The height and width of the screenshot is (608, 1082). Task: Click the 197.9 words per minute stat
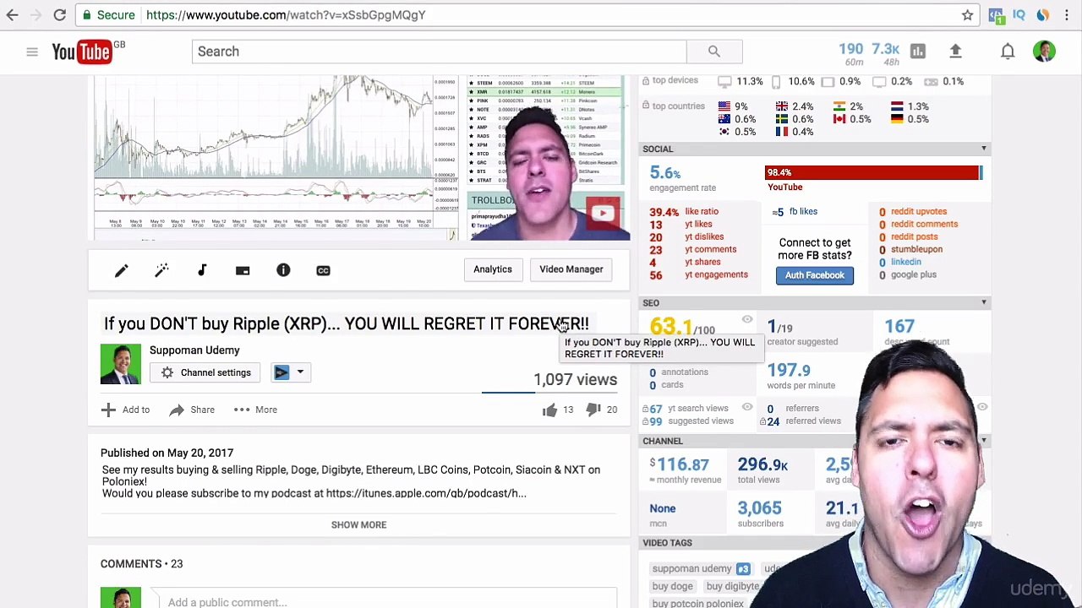coord(789,370)
